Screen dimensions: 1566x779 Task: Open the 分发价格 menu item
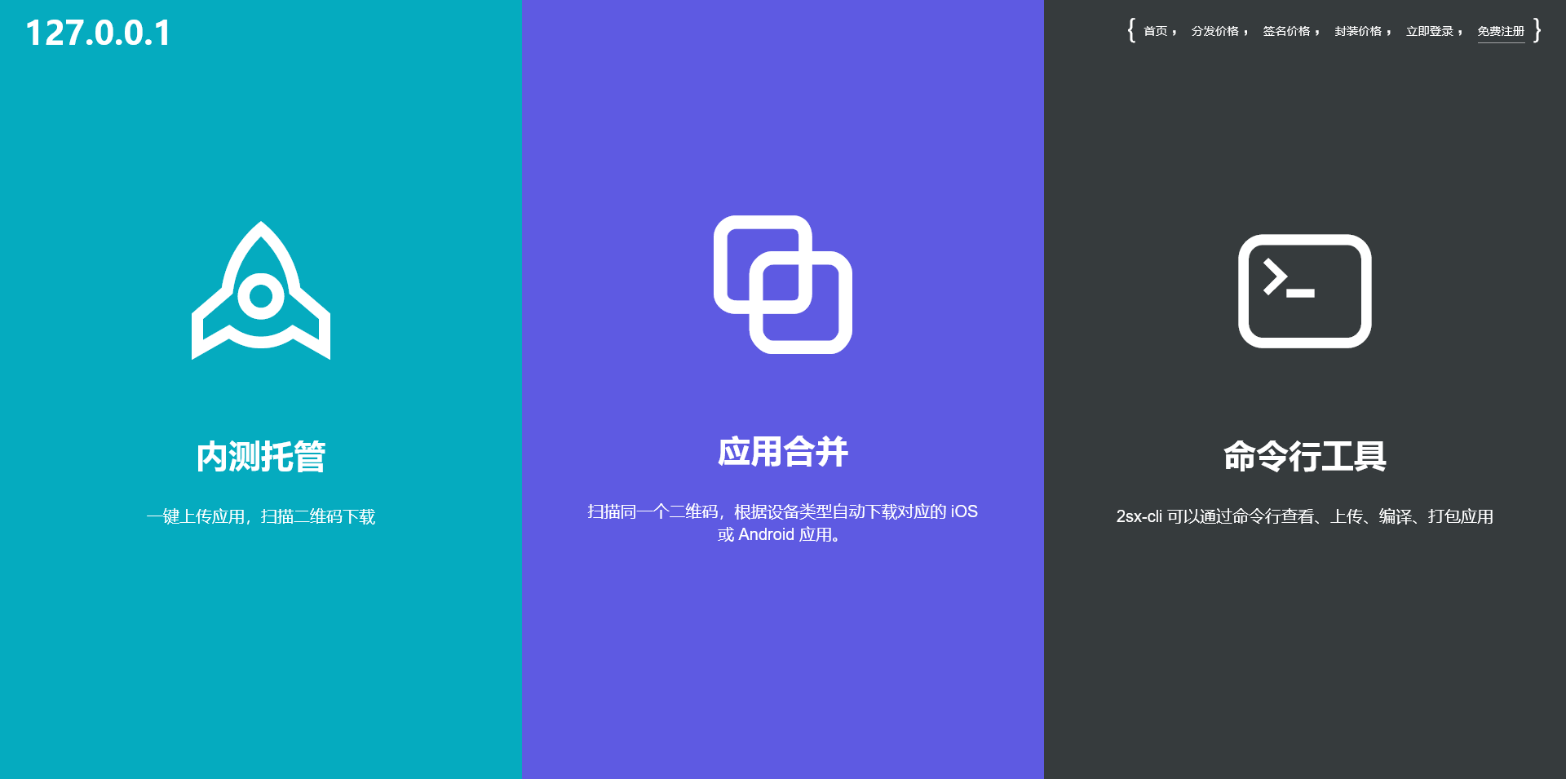(x=1215, y=31)
